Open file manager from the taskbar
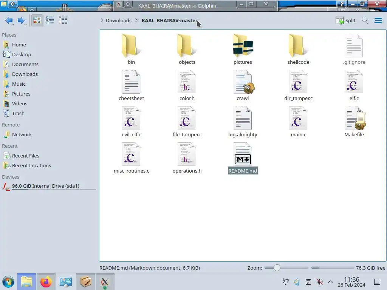The width and height of the screenshot is (387, 290). coord(26,282)
